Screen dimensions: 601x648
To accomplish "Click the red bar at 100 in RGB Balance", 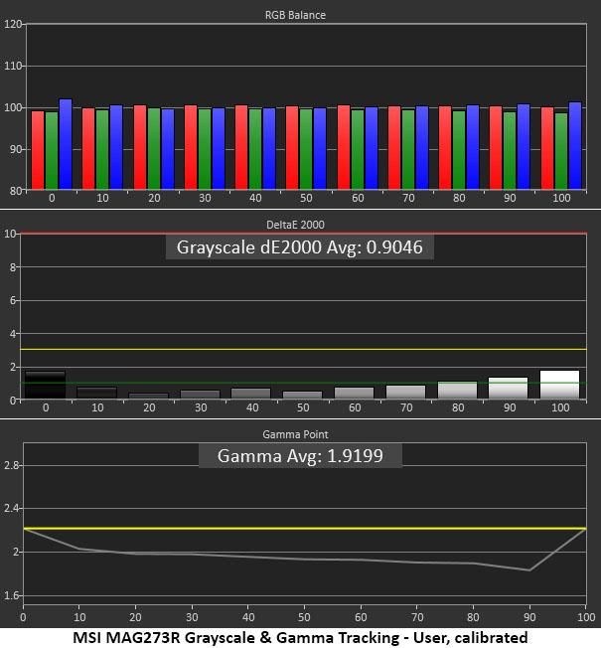I will coord(547,148).
